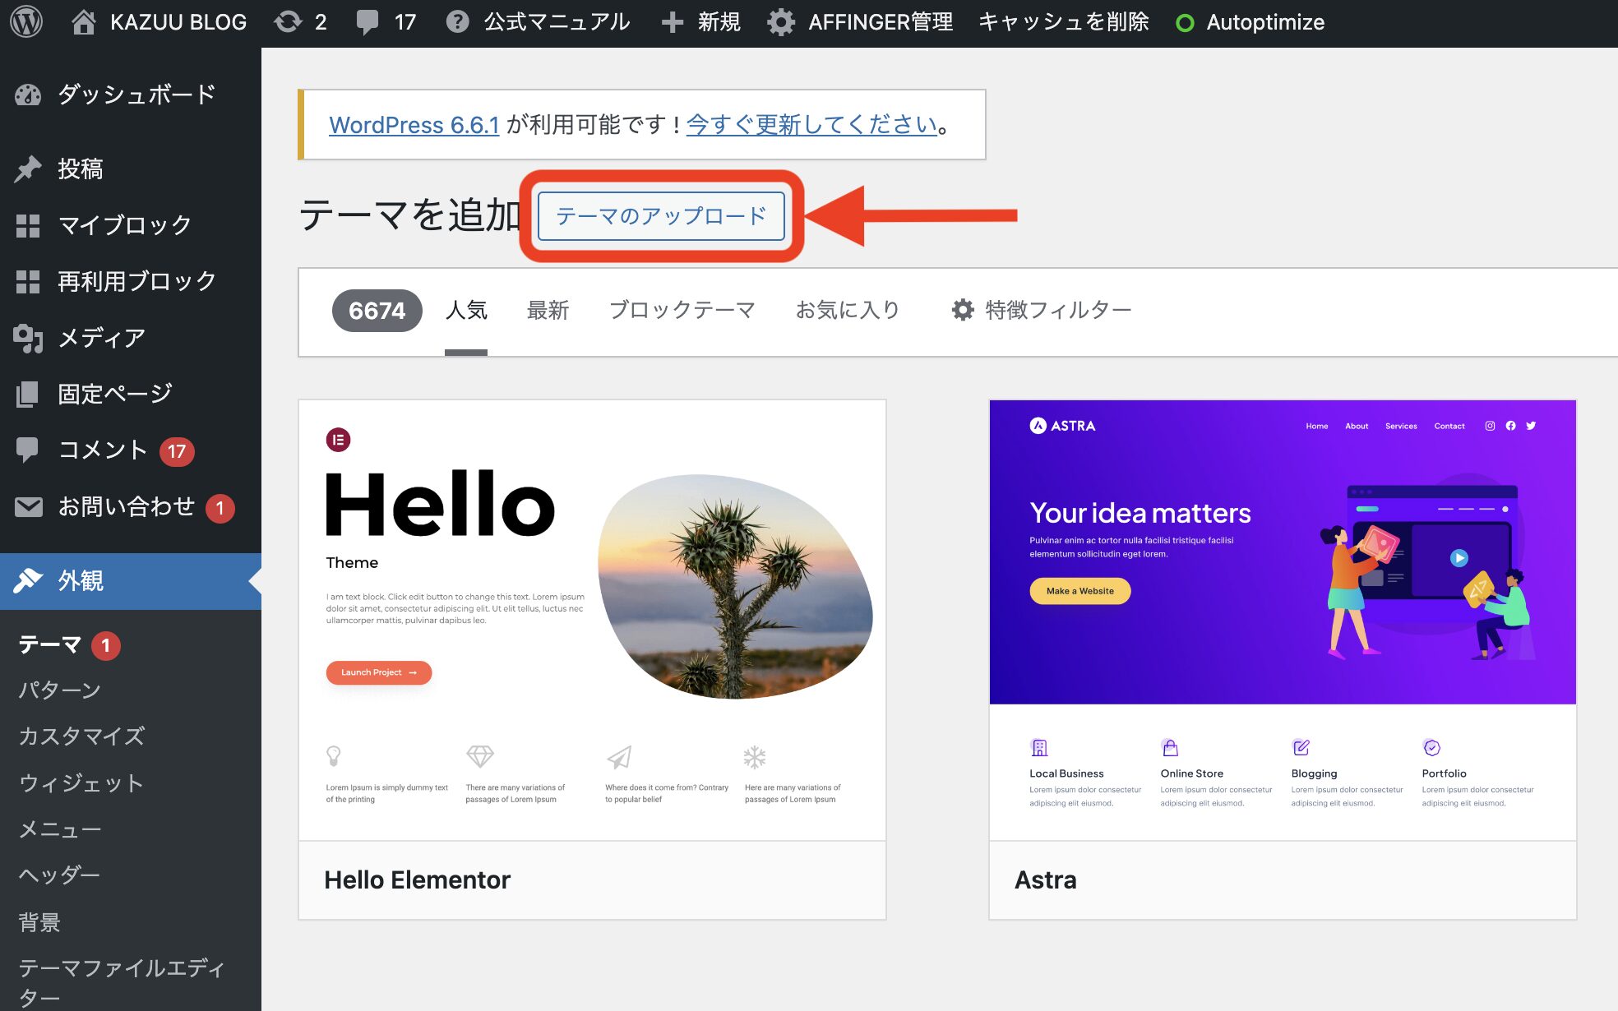The image size is (1618, 1011).
Task: Select the 最新 newest themes tab
Action: pyautogui.click(x=548, y=309)
